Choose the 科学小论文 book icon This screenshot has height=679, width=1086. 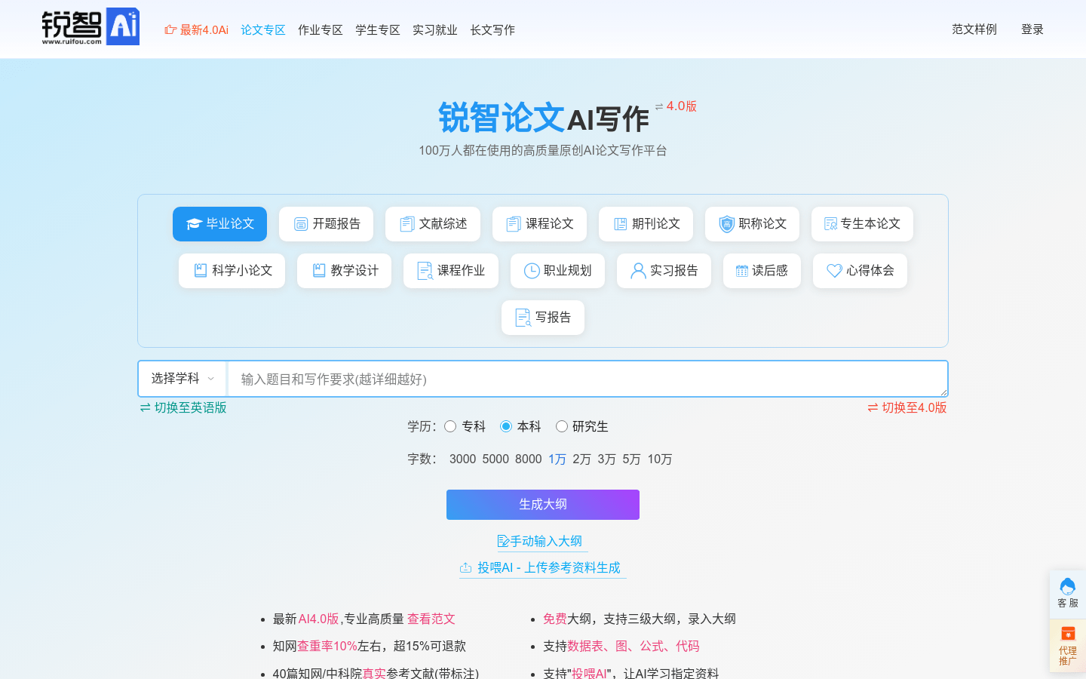pyautogui.click(x=201, y=270)
